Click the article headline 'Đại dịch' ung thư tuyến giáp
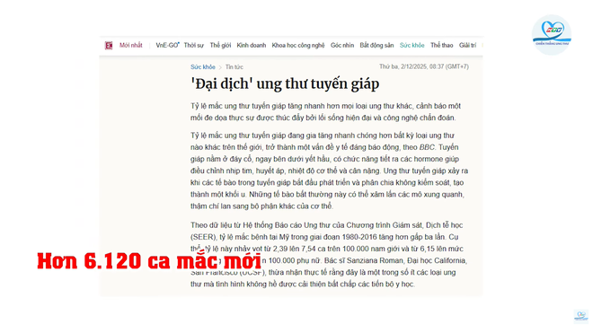 point(285,83)
